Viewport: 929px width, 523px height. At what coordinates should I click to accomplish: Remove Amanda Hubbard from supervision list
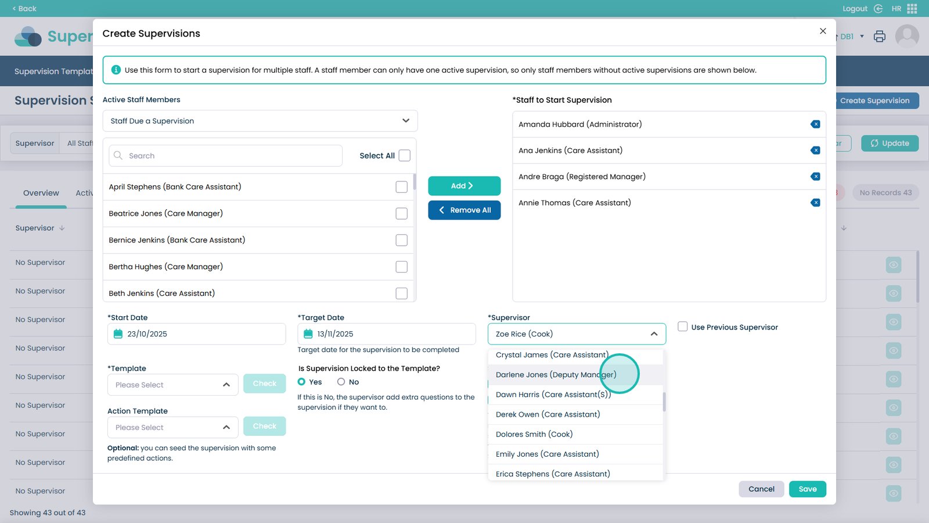point(815,124)
